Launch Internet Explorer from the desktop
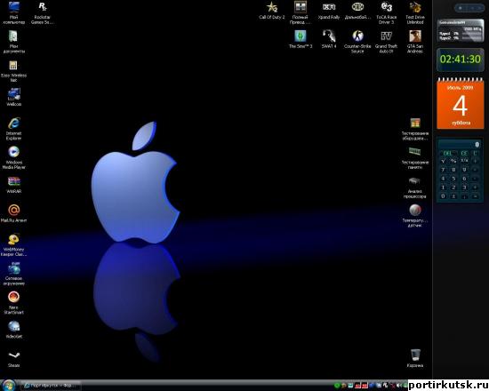Screen dimensions: 489x391 click(13, 129)
